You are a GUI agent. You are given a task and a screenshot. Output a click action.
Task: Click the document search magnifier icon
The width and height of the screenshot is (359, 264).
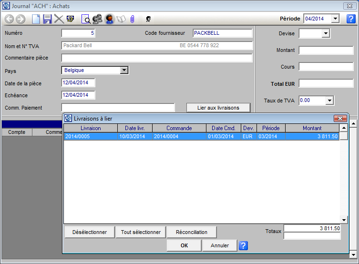coord(86,19)
